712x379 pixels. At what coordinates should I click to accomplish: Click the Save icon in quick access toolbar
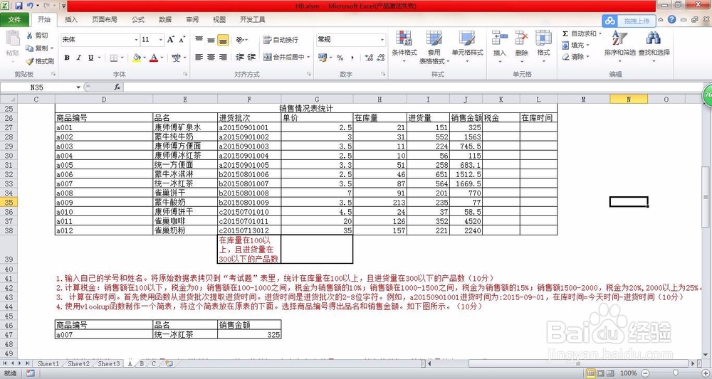tap(19, 6)
